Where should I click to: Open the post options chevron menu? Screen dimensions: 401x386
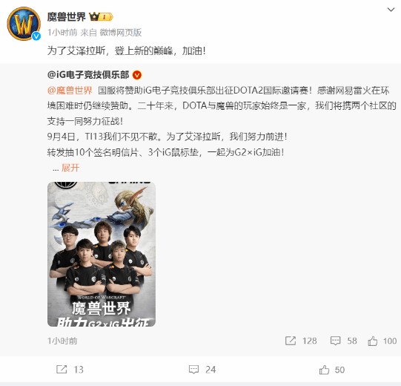tap(391, 10)
